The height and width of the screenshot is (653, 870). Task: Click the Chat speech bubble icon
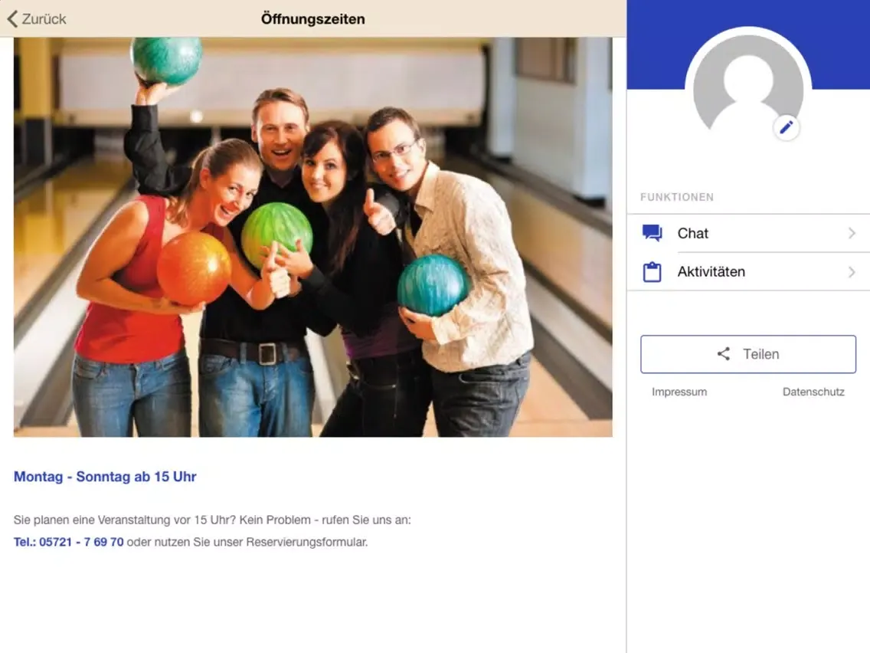652,233
